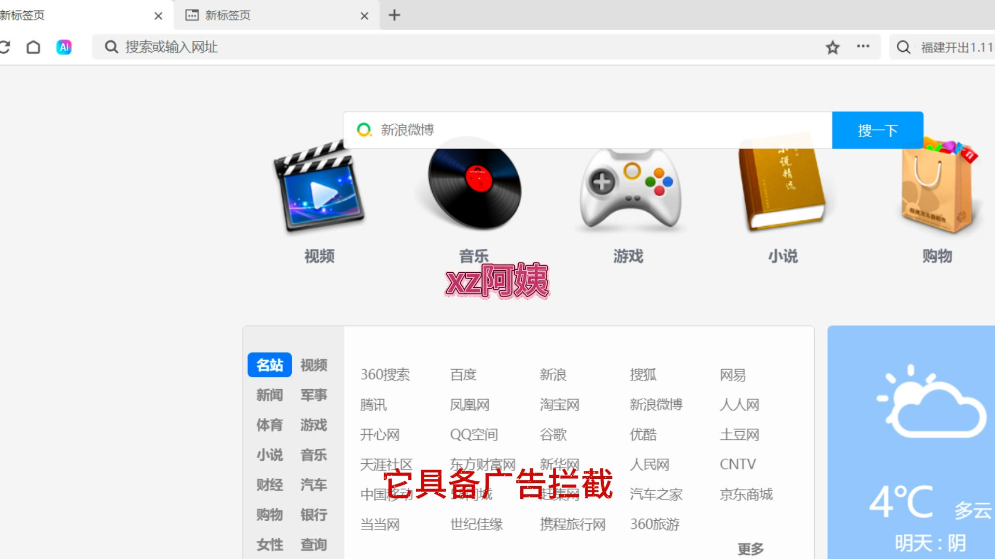Screen dimensions: 995x559
Task: Select the 名站 category tab
Action: tap(269, 365)
